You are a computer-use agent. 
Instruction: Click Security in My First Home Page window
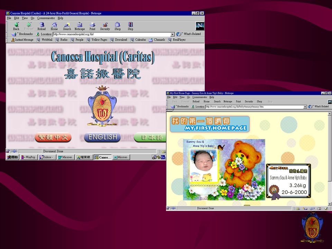coord(249,102)
